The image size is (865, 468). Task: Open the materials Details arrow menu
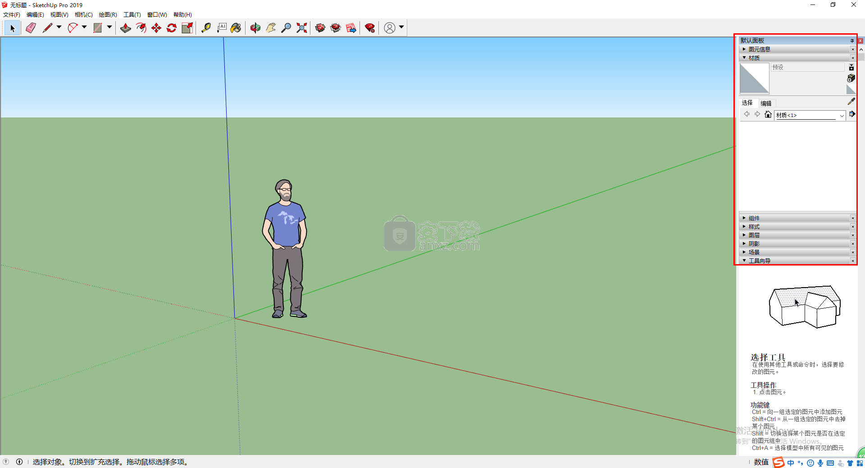tap(852, 114)
